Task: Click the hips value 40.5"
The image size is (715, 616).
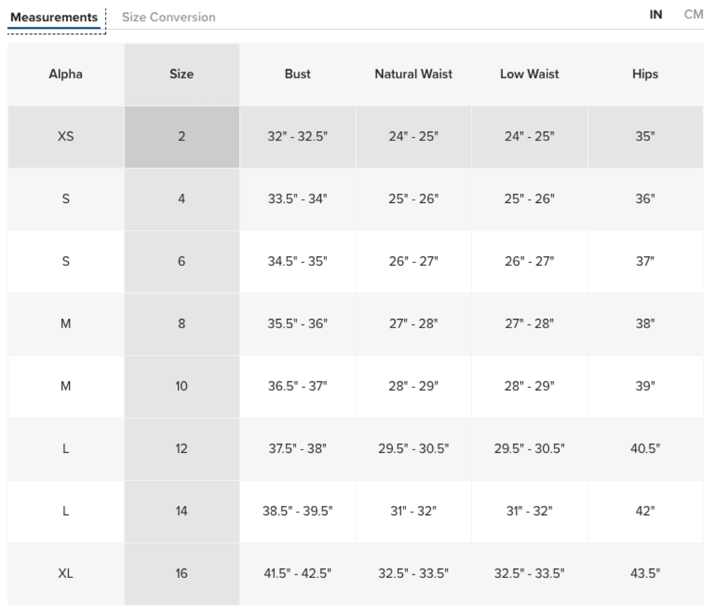Action: (645, 449)
